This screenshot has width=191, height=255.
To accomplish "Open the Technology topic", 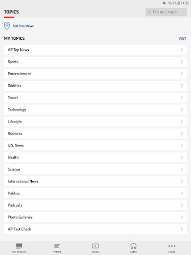I will (x=95, y=110).
